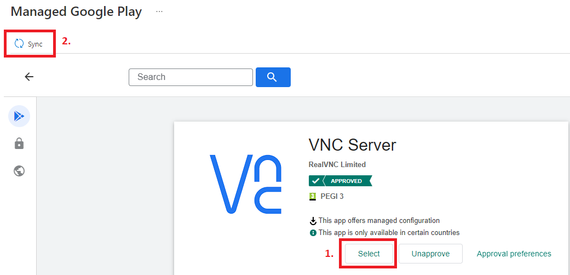Image resolution: width=570 pixels, height=275 pixels.
Task: Click the blue magnifier search button
Action: click(x=273, y=77)
